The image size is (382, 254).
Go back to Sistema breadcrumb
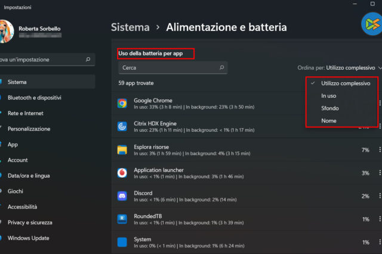(x=131, y=27)
